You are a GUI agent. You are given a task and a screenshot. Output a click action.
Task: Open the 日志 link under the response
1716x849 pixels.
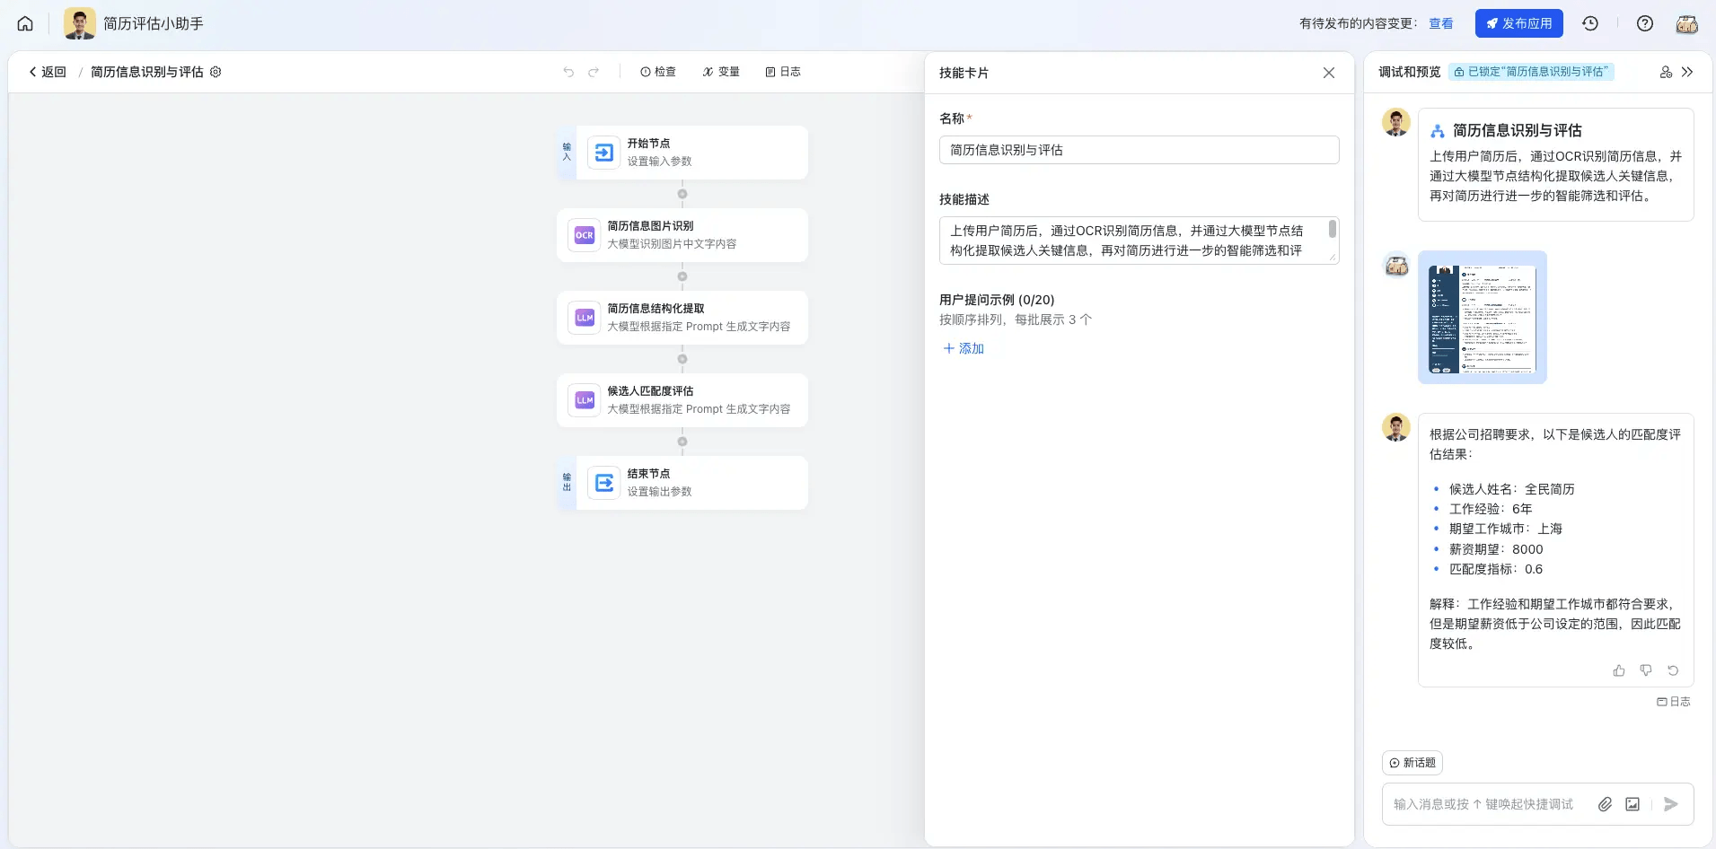(x=1674, y=702)
